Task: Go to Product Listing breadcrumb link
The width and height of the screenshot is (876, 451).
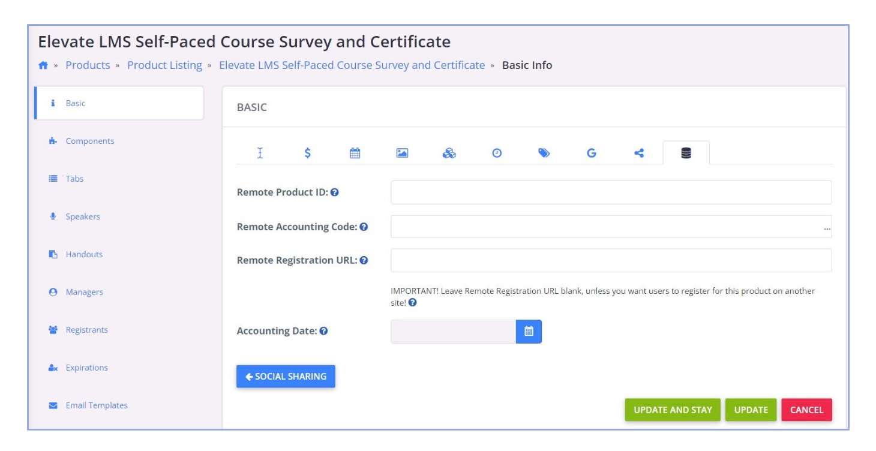Action: tap(164, 65)
